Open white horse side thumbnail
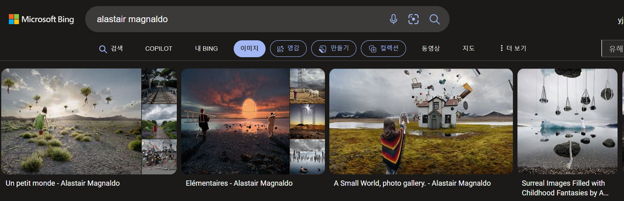 (x=308, y=86)
